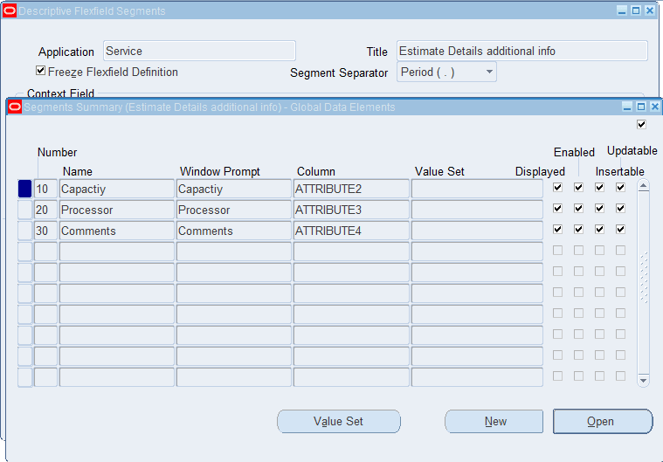Open the selected segment with Open button

click(603, 422)
